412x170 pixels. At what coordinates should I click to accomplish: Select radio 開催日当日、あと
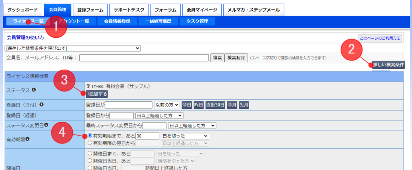click(90, 161)
